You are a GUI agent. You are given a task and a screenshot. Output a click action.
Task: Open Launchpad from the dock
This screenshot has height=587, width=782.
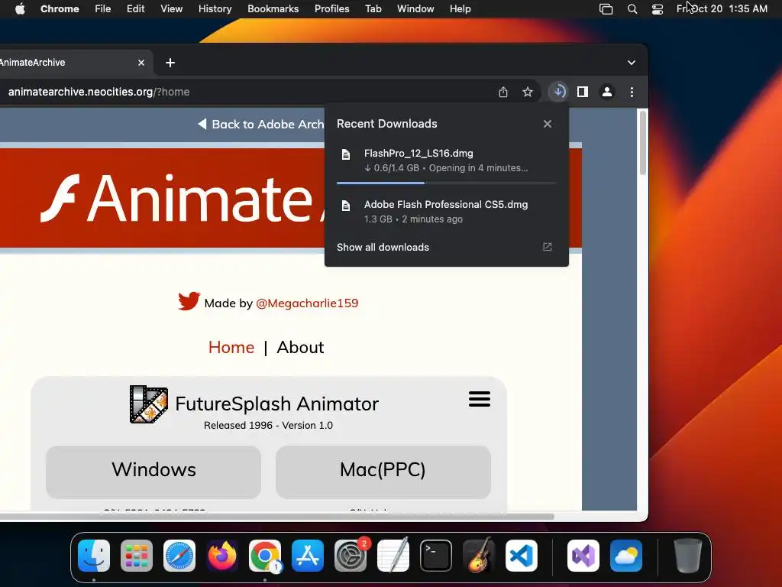[137, 556]
